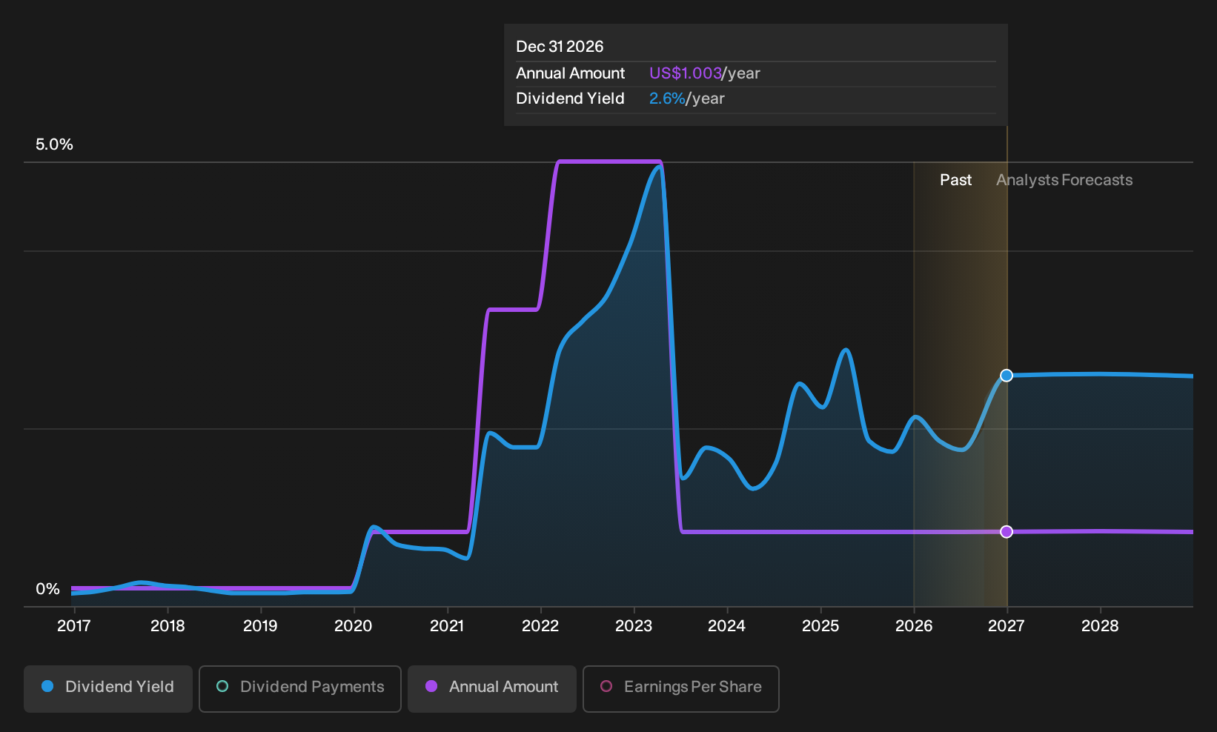Click the 2024 x-axis label
The height and width of the screenshot is (732, 1217).
(x=726, y=626)
